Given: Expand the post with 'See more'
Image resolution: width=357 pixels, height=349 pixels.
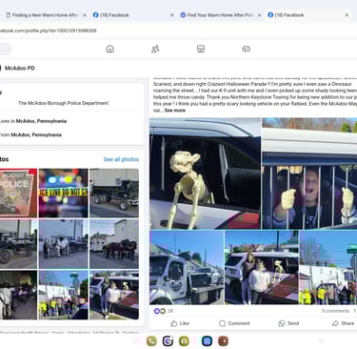Looking at the screenshot, I should (175, 111).
